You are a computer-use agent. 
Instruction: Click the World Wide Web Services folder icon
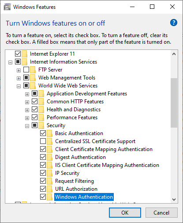pyautogui.click(x=33, y=86)
